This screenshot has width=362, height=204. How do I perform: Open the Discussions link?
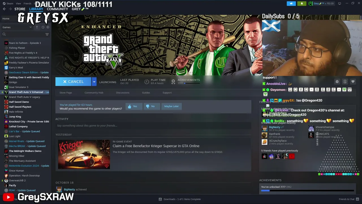123,93
